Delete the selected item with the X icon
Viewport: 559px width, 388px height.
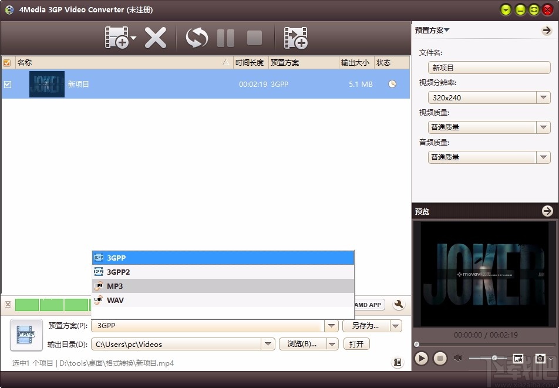pos(156,37)
